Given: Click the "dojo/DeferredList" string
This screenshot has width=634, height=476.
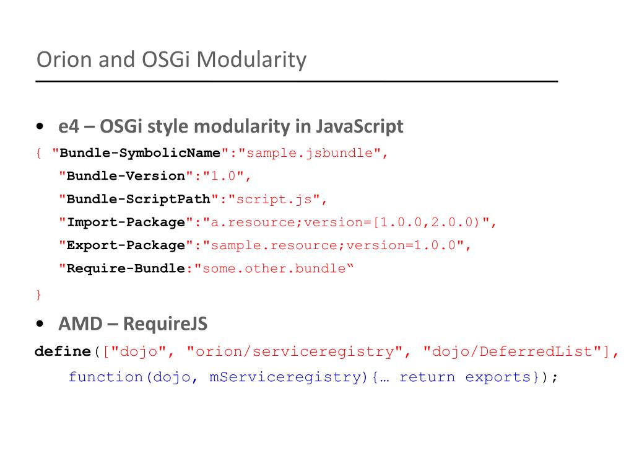Looking at the screenshot, I should pos(512,351).
